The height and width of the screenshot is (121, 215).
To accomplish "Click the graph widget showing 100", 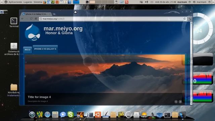I will 198,78.
